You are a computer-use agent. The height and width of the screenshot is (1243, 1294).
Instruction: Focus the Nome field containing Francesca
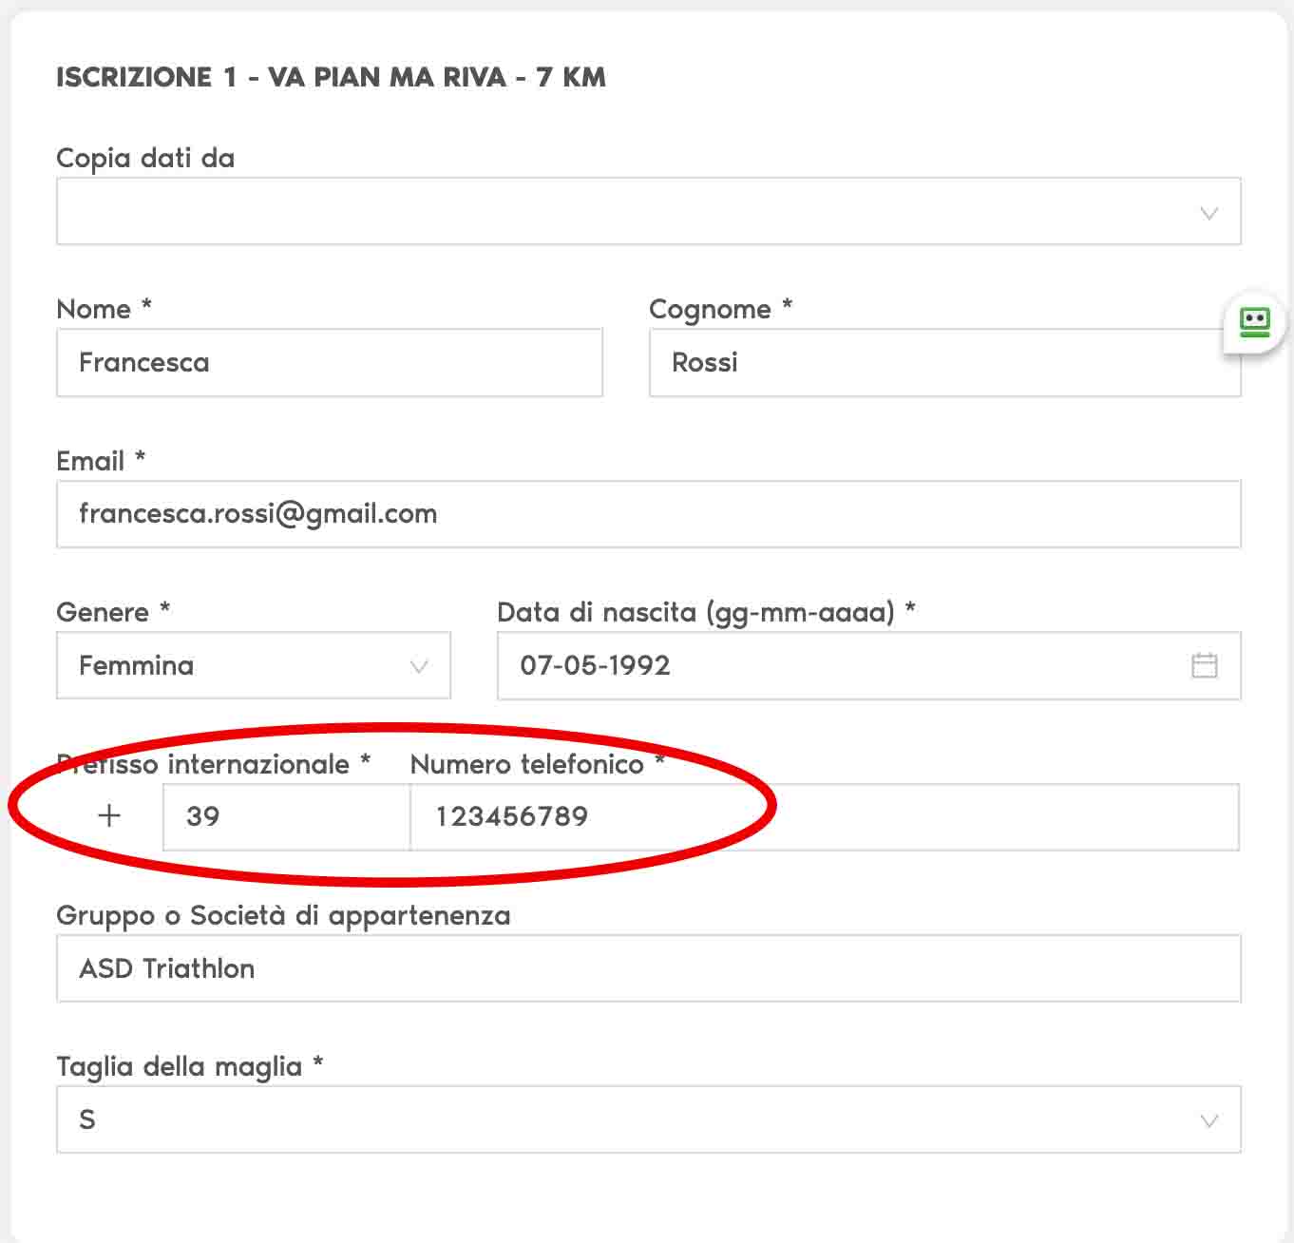329,363
